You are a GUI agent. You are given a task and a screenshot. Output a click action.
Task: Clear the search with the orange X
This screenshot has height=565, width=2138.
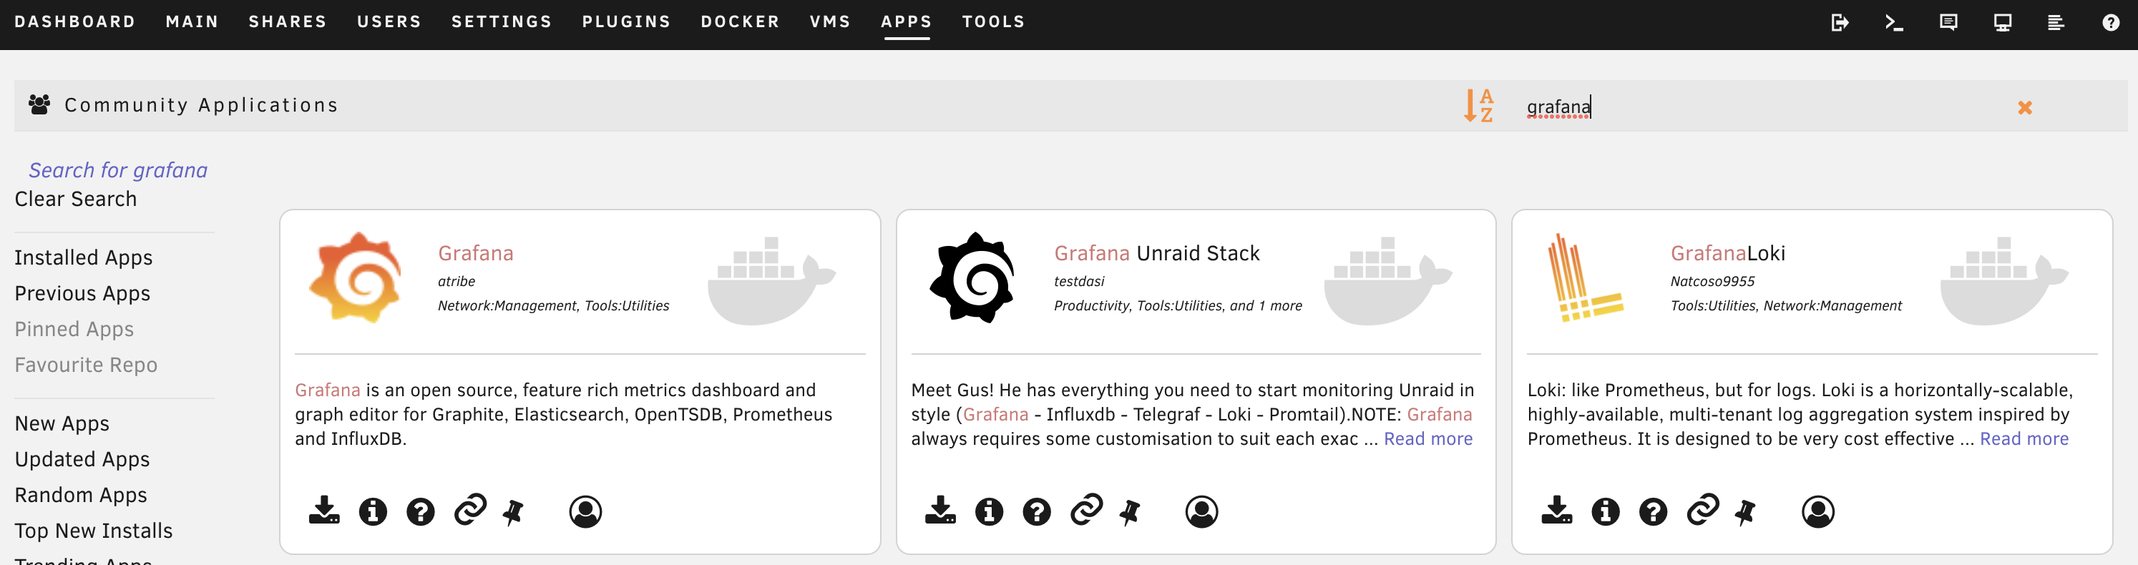pos(2024,107)
